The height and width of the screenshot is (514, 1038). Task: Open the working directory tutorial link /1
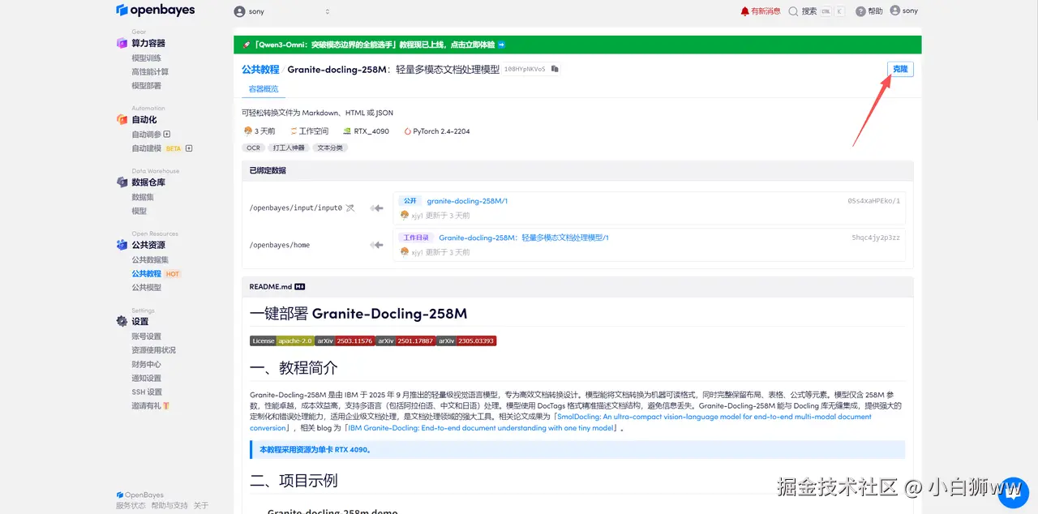coord(524,238)
